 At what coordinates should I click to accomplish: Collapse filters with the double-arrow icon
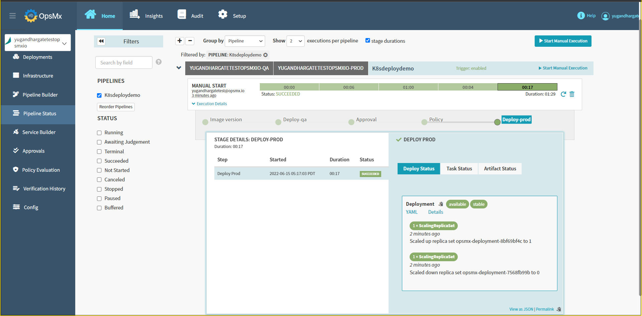point(101,41)
